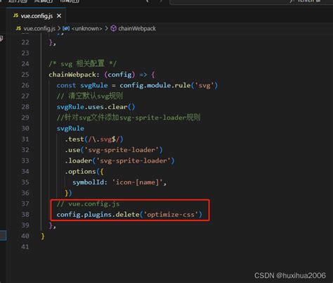Click the .test(/\.svg$/) line

pyautogui.click(x=93, y=139)
